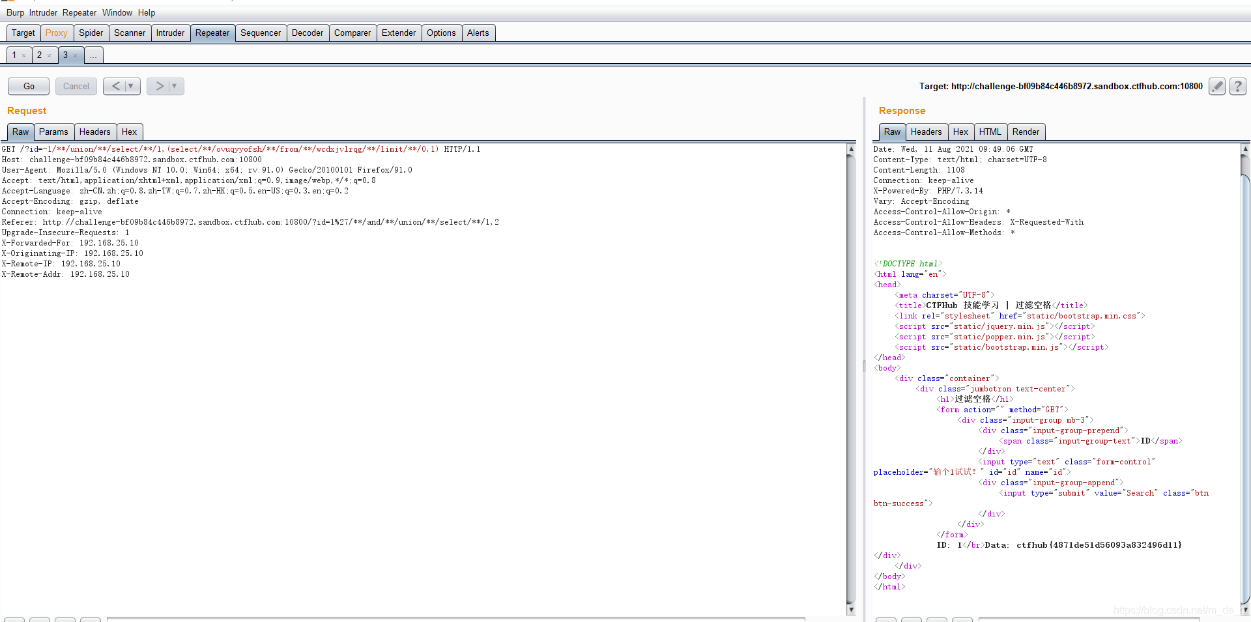The height and width of the screenshot is (622, 1251).
Task: Switch to the Intruder tool tab
Action: click(170, 33)
